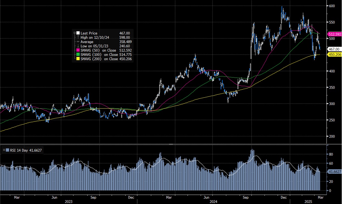
Task: Click the Average line marker icon
Action: pyautogui.click(x=78, y=42)
